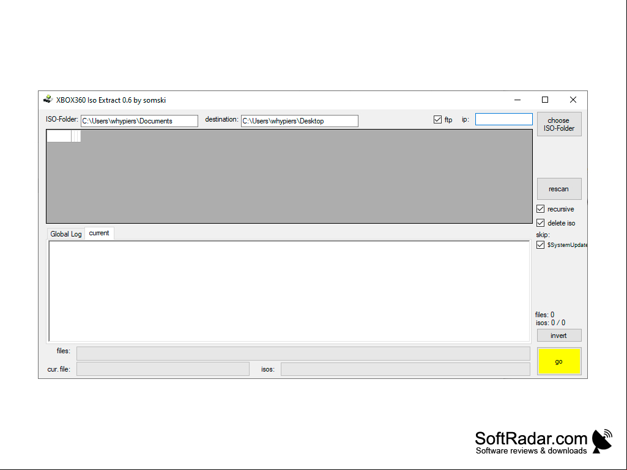Focus the ISO-Folder path field

click(139, 121)
